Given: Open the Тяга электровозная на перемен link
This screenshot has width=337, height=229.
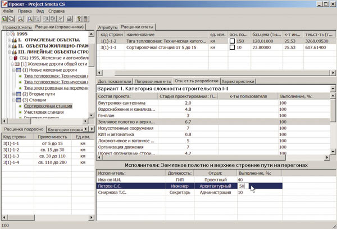Looking at the screenshot, I should (x=56, y=88).
